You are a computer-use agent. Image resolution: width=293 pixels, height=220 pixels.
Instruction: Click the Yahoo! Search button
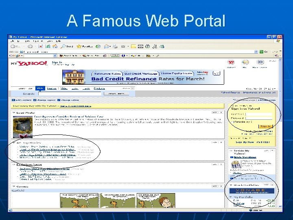[116, 93]
